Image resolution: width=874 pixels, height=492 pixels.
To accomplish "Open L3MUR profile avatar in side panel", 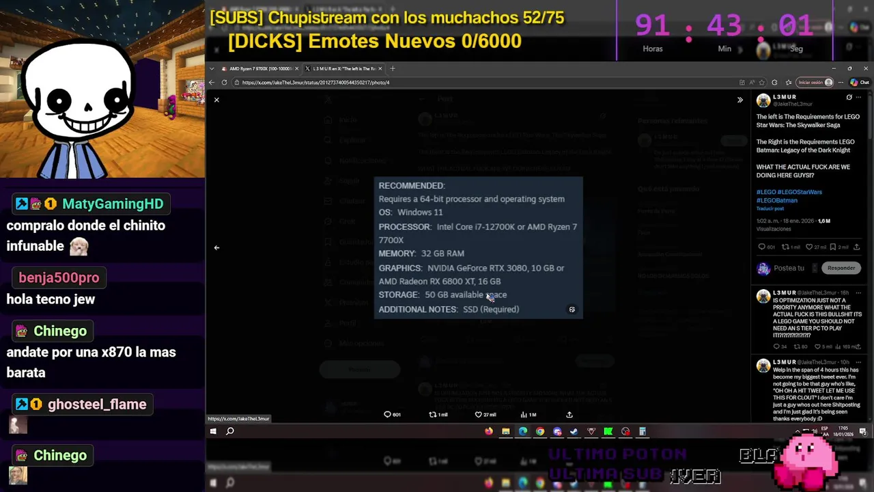I will [763, 100].
